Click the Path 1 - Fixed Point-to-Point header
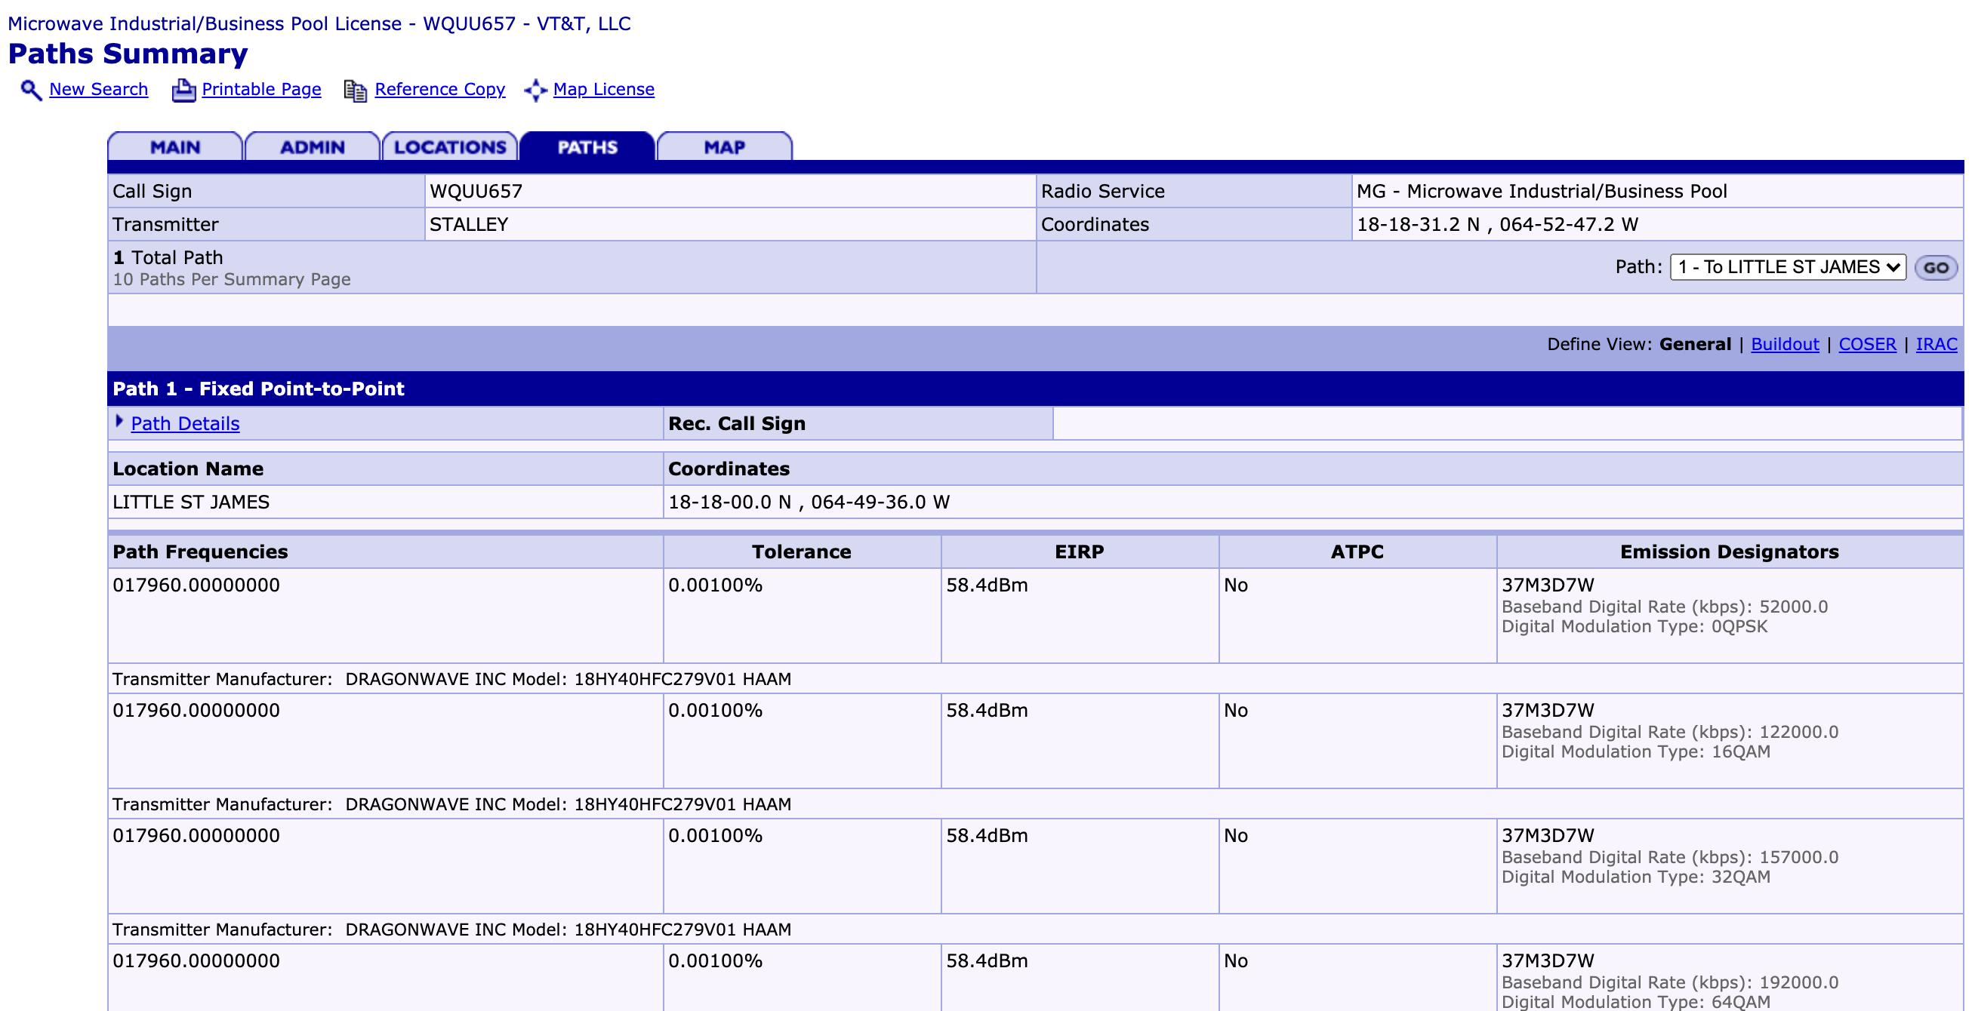 pos(258,389)
